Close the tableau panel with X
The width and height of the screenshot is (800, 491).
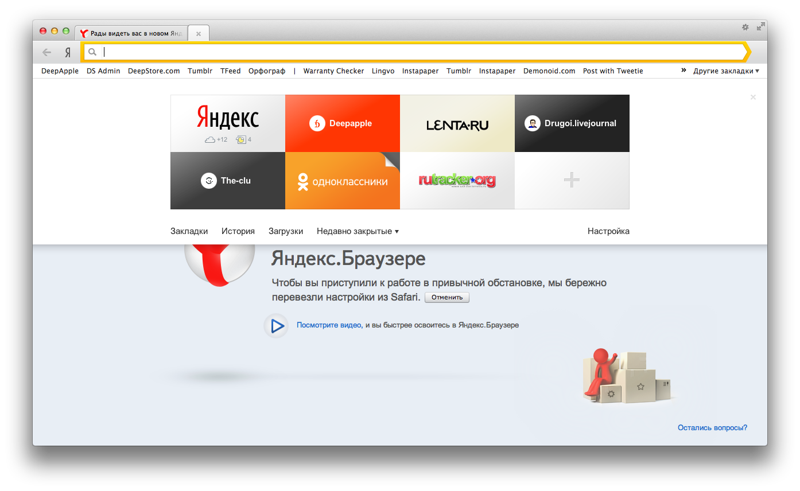[x=753, y=98]
